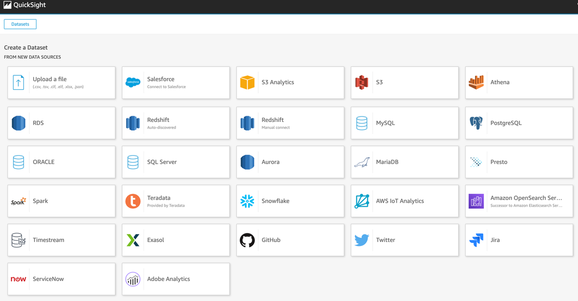This screenshot has height=301, width=578.
Task: Select the Presto dotted icon
Action: [x=476, y=162]
